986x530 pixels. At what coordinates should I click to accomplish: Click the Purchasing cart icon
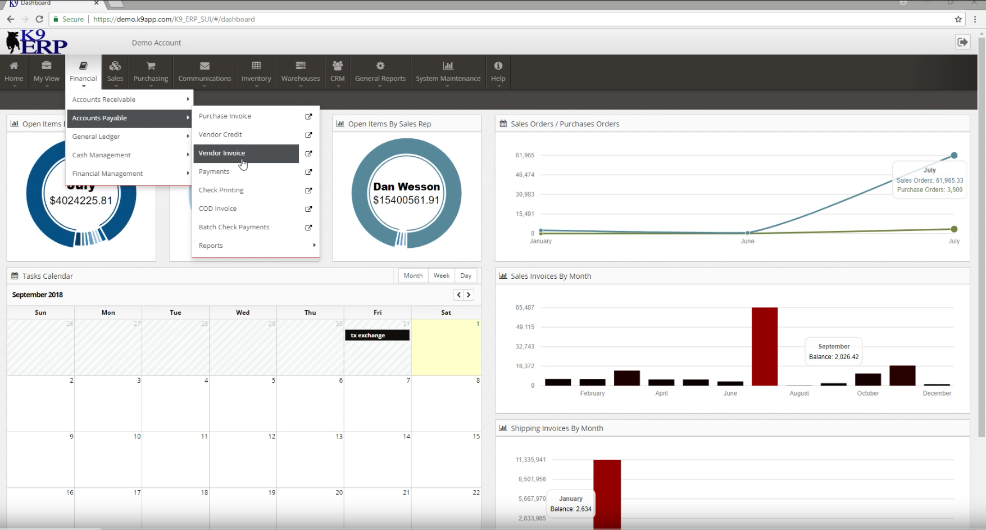point(151,66)
